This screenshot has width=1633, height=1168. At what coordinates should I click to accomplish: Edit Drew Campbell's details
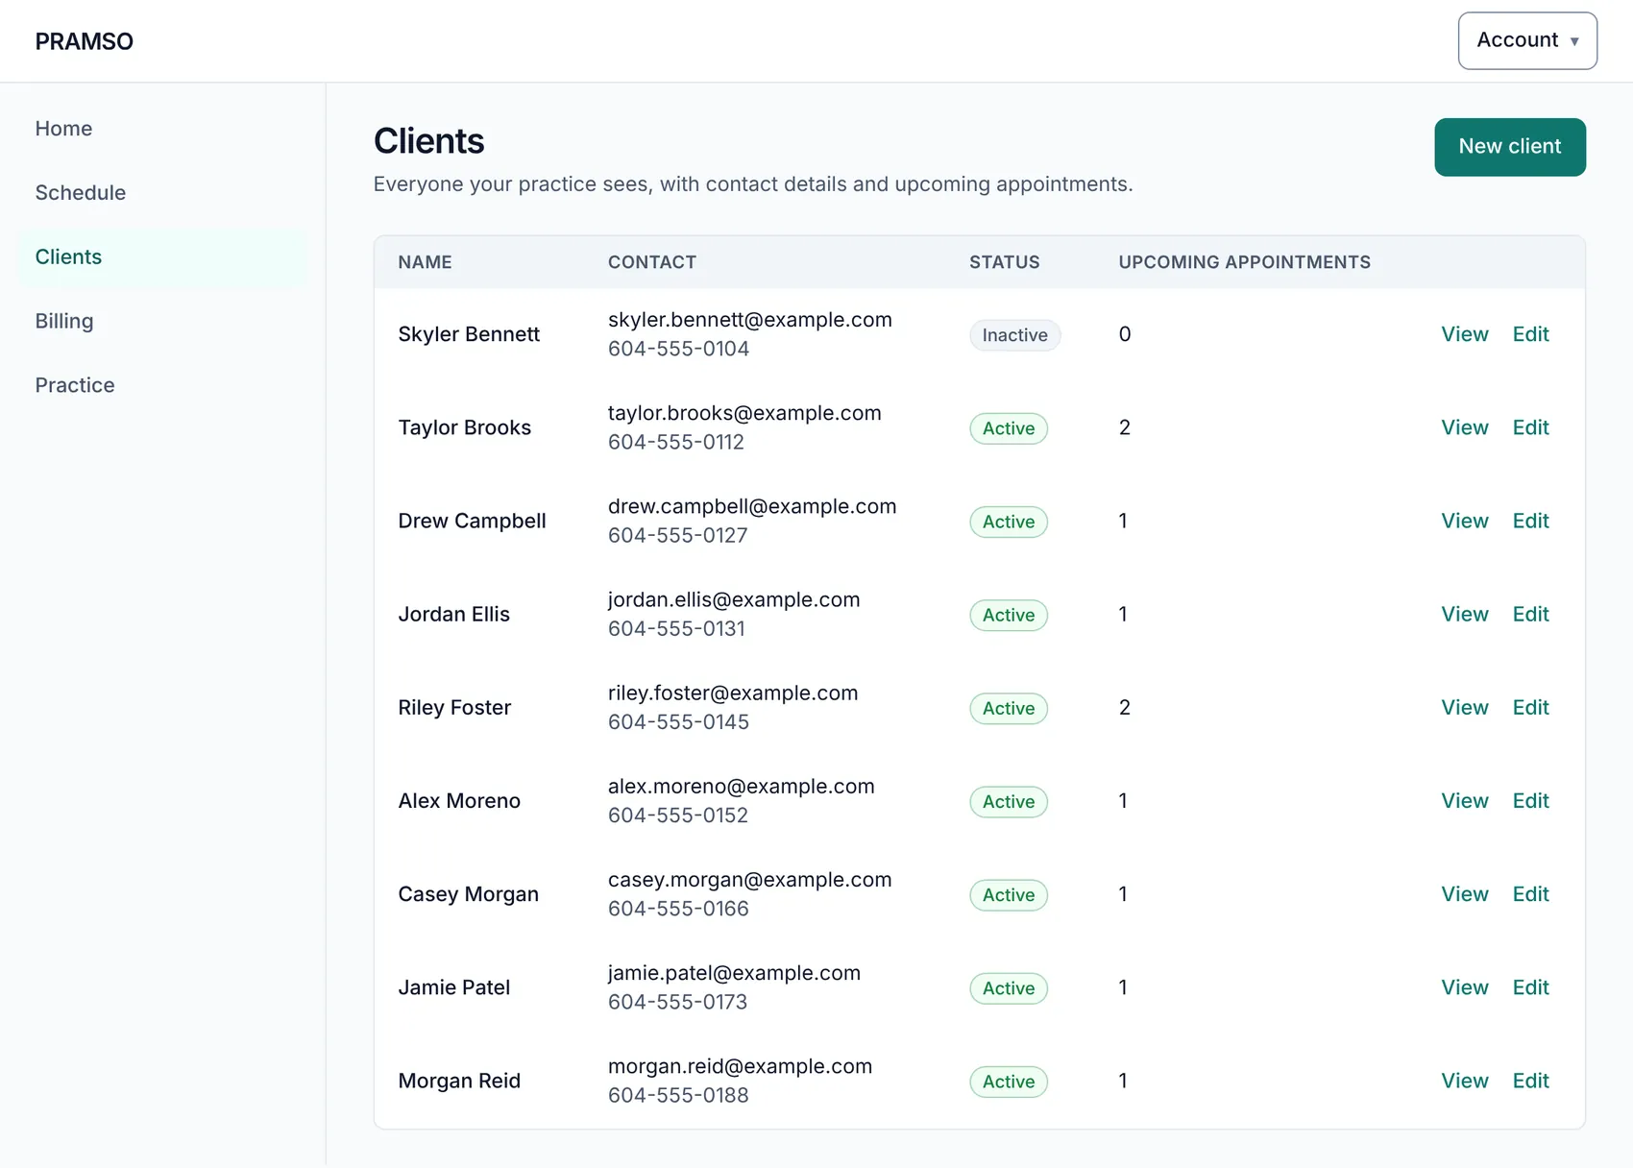tap(1531, 521)
